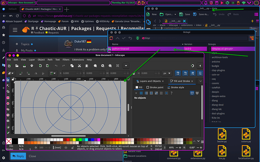260x162 pixels.
Task: Click the Inkscape export icon
Action: point(47,66)
